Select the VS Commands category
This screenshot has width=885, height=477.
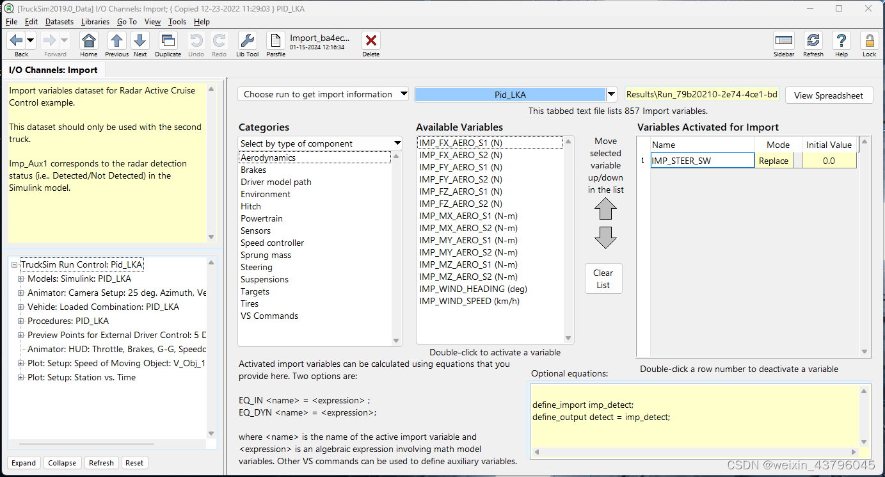pyautogui.click(x=269, y=316)
